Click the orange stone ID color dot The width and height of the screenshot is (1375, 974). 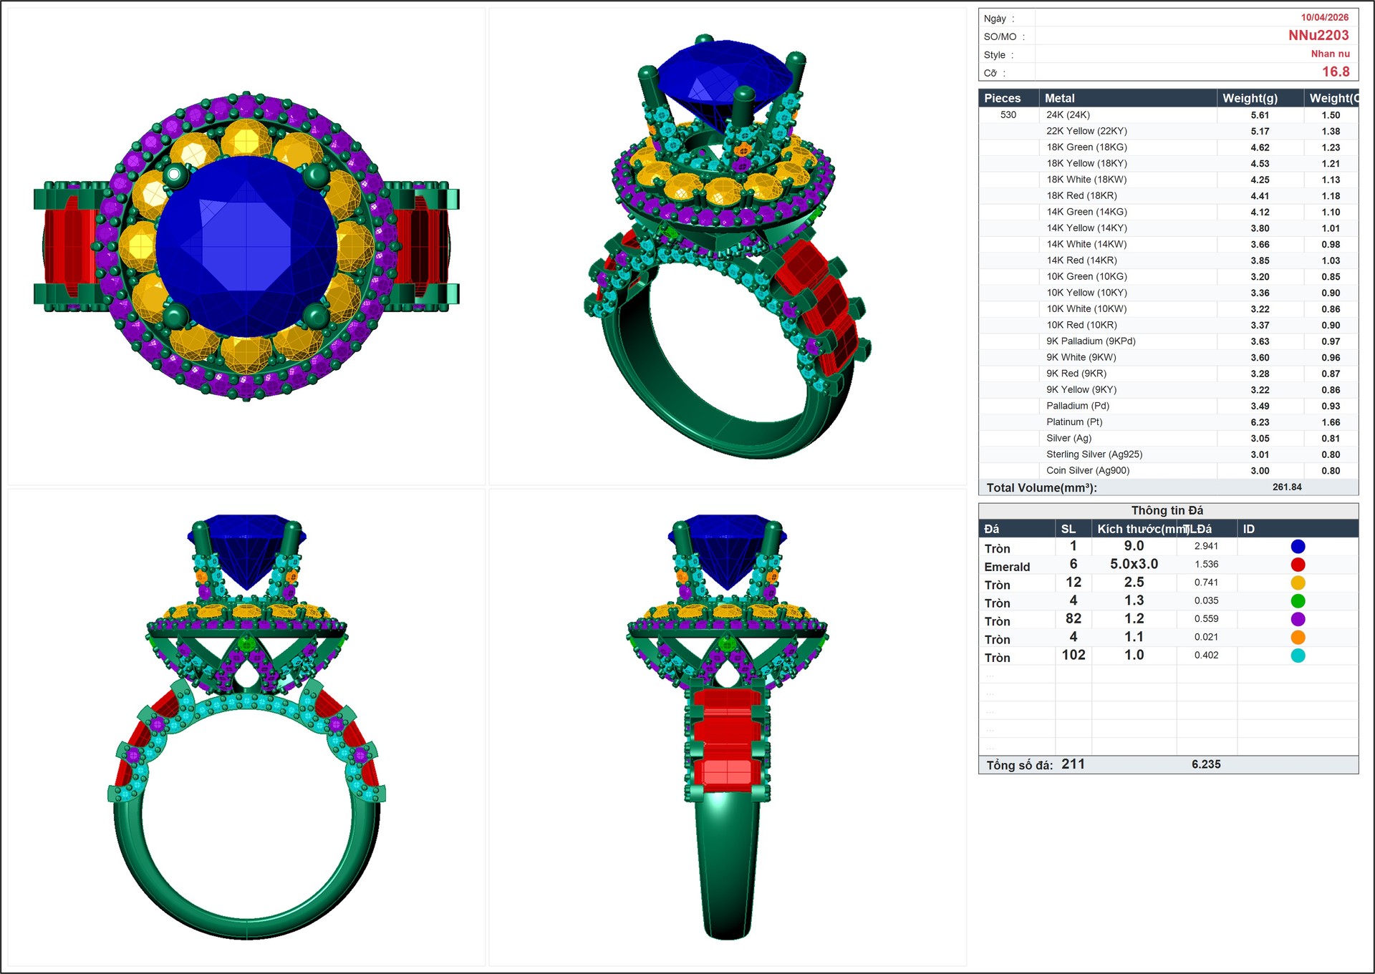(x=1298, y=637)
